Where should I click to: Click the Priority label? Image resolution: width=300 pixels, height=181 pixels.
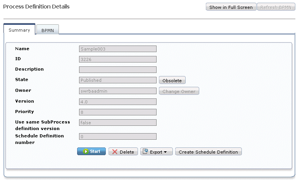point(24,112)
